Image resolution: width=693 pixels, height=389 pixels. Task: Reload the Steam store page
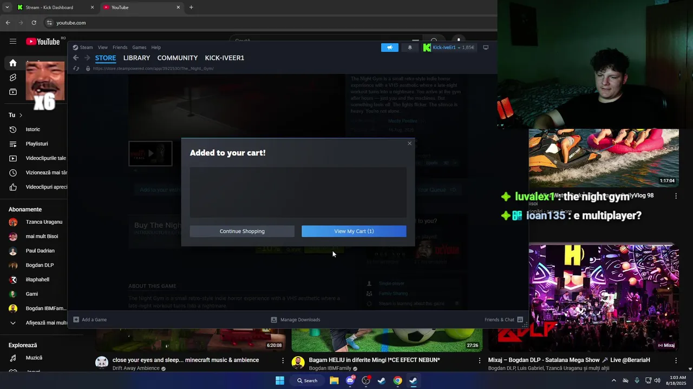pyautogui.click(x=76, y=69)
